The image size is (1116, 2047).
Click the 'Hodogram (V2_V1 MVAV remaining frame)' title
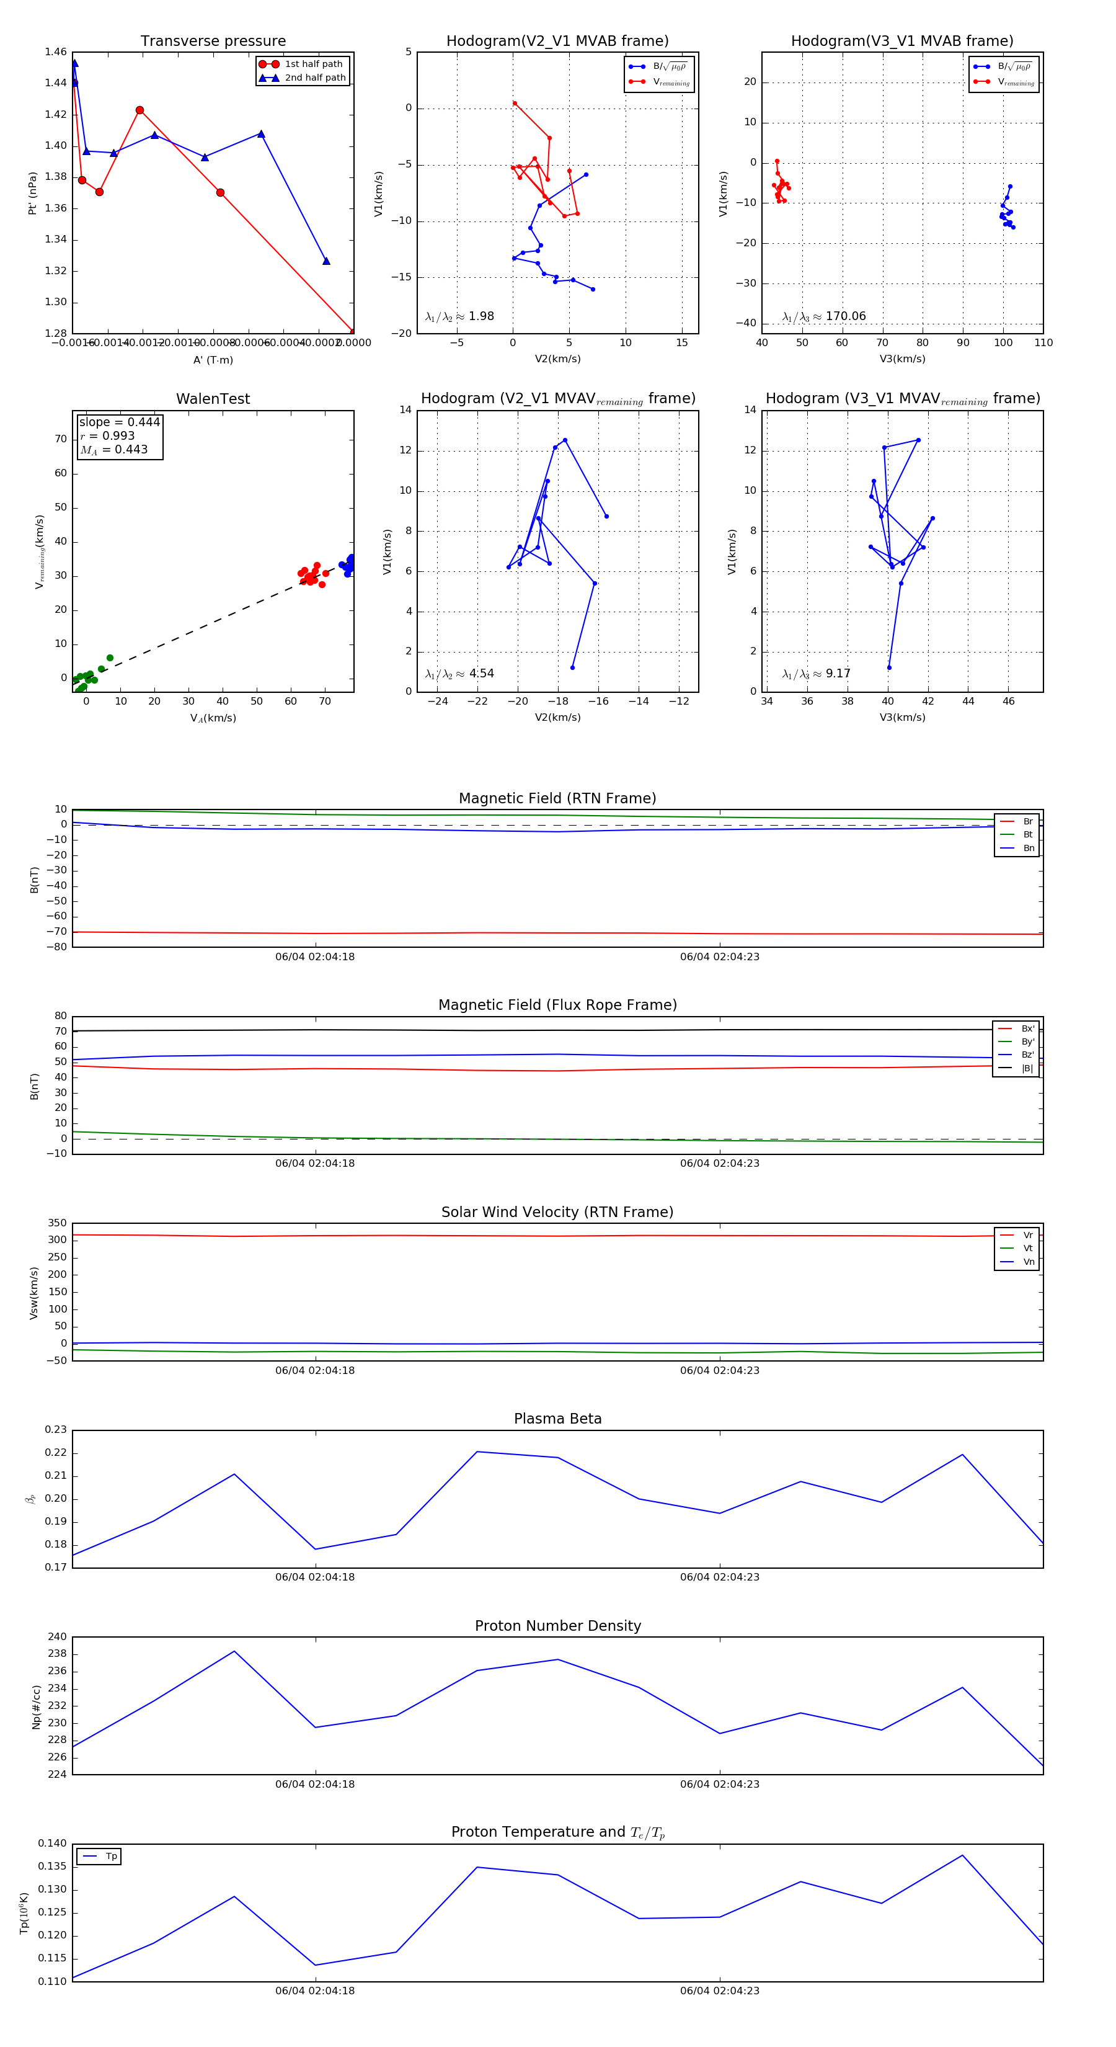coord(557,399)
